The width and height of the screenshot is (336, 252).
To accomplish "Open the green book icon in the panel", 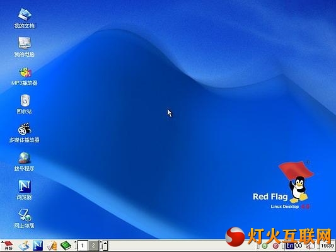I will (66, 245).
